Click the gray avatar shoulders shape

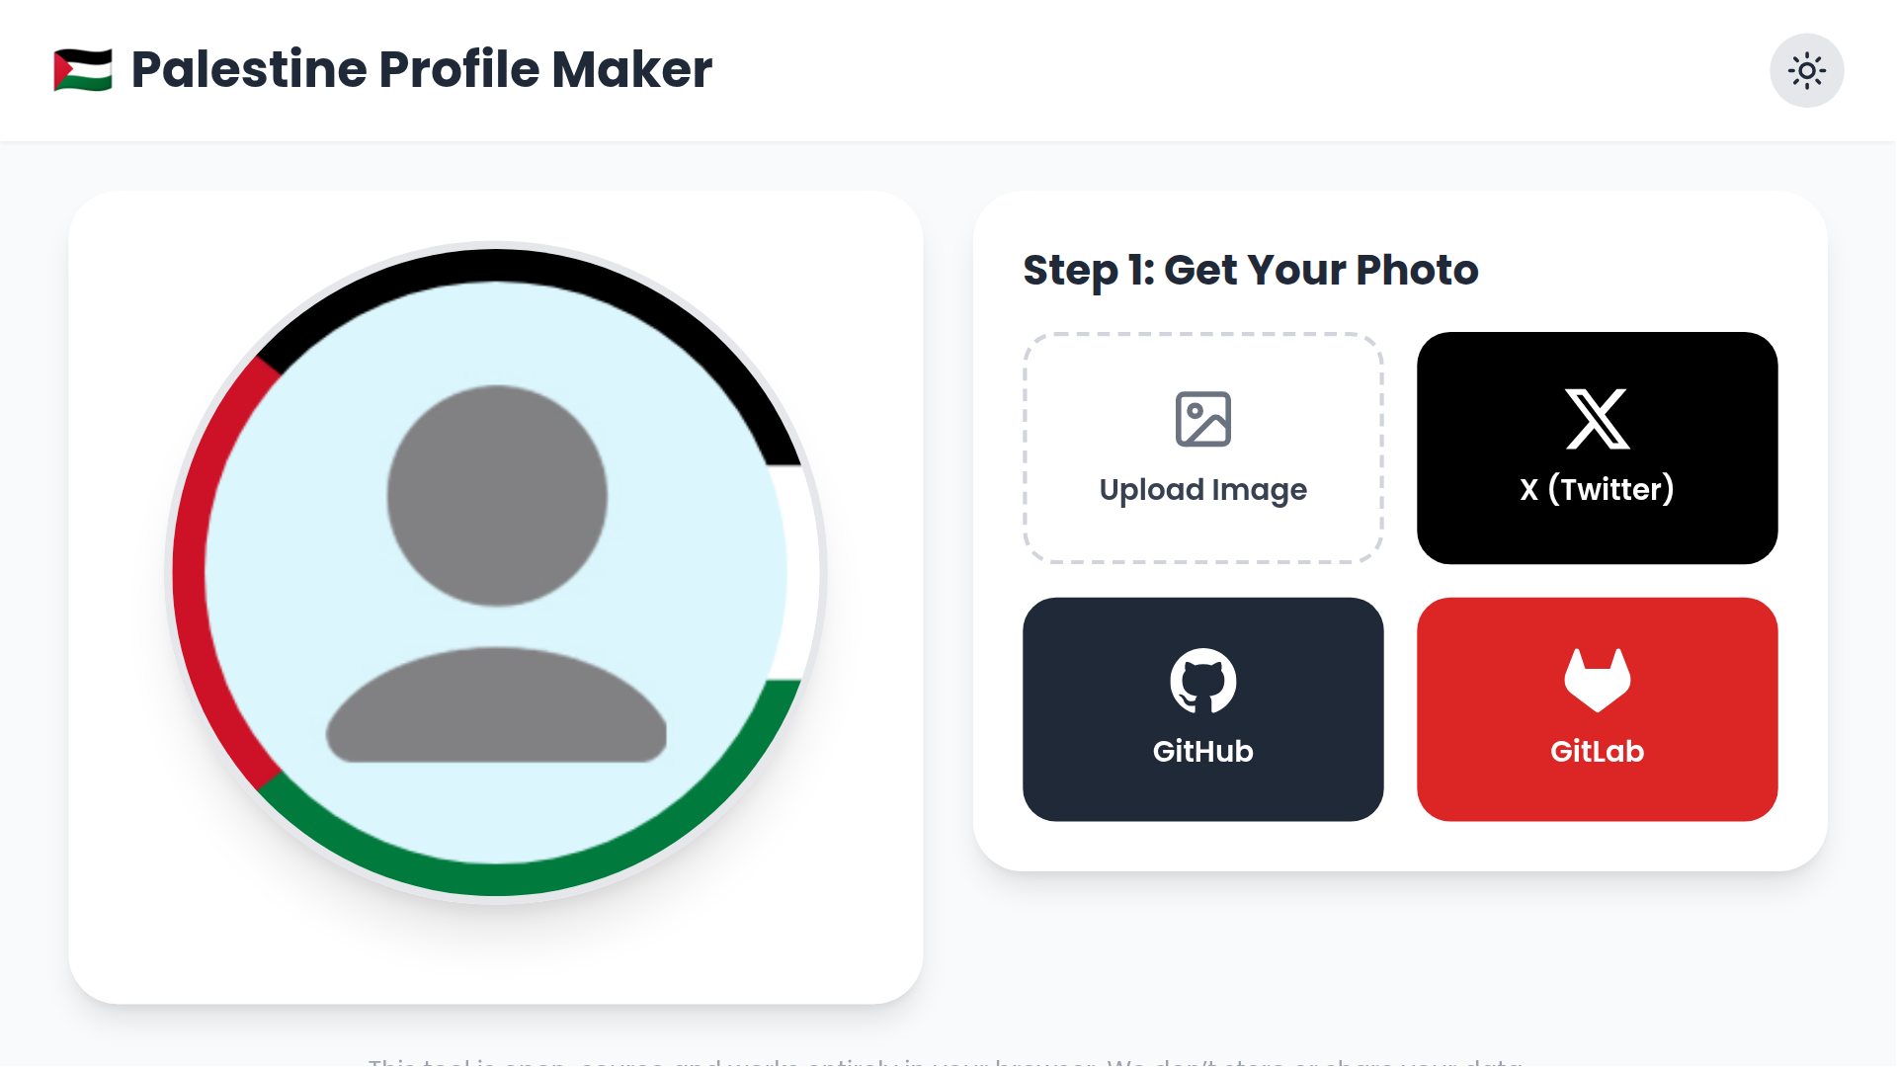click(497, 708)
